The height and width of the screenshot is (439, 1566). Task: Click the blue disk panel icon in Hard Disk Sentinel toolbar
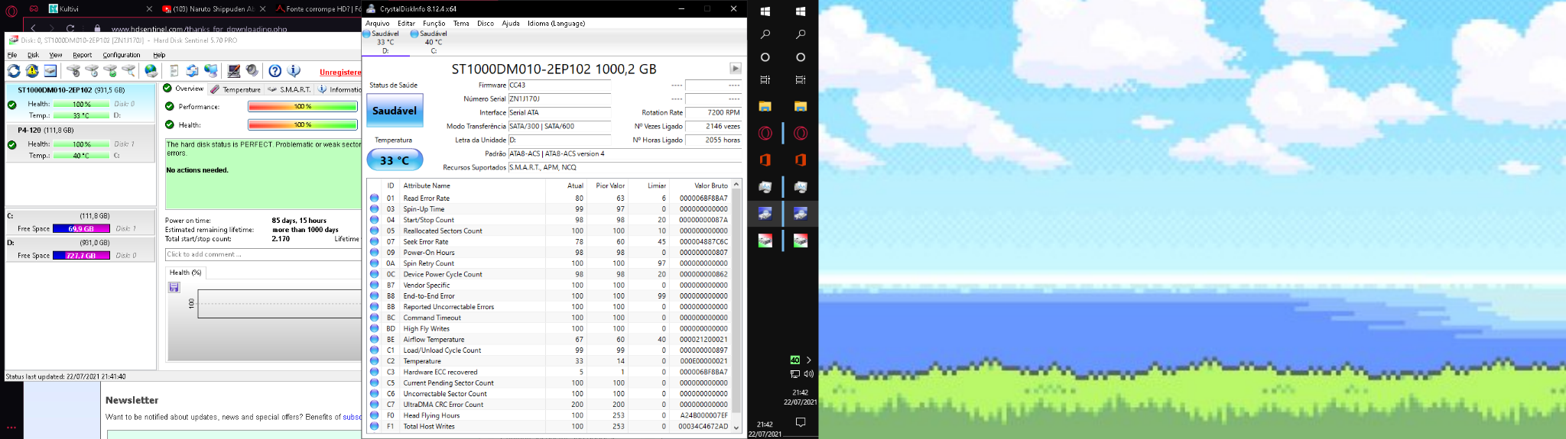[x=50, y=71]
